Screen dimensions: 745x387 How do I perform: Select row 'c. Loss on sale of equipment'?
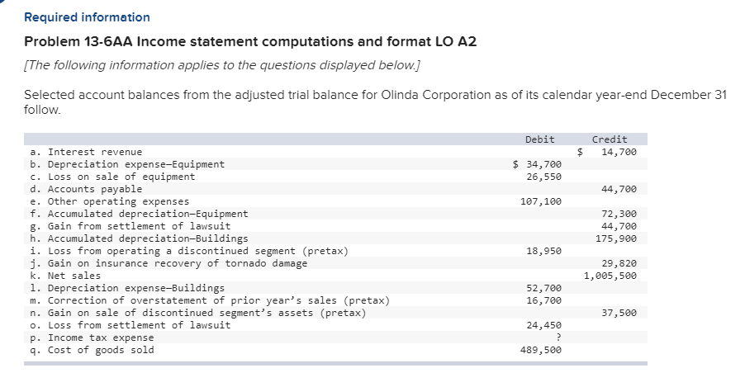coord(335,177)
